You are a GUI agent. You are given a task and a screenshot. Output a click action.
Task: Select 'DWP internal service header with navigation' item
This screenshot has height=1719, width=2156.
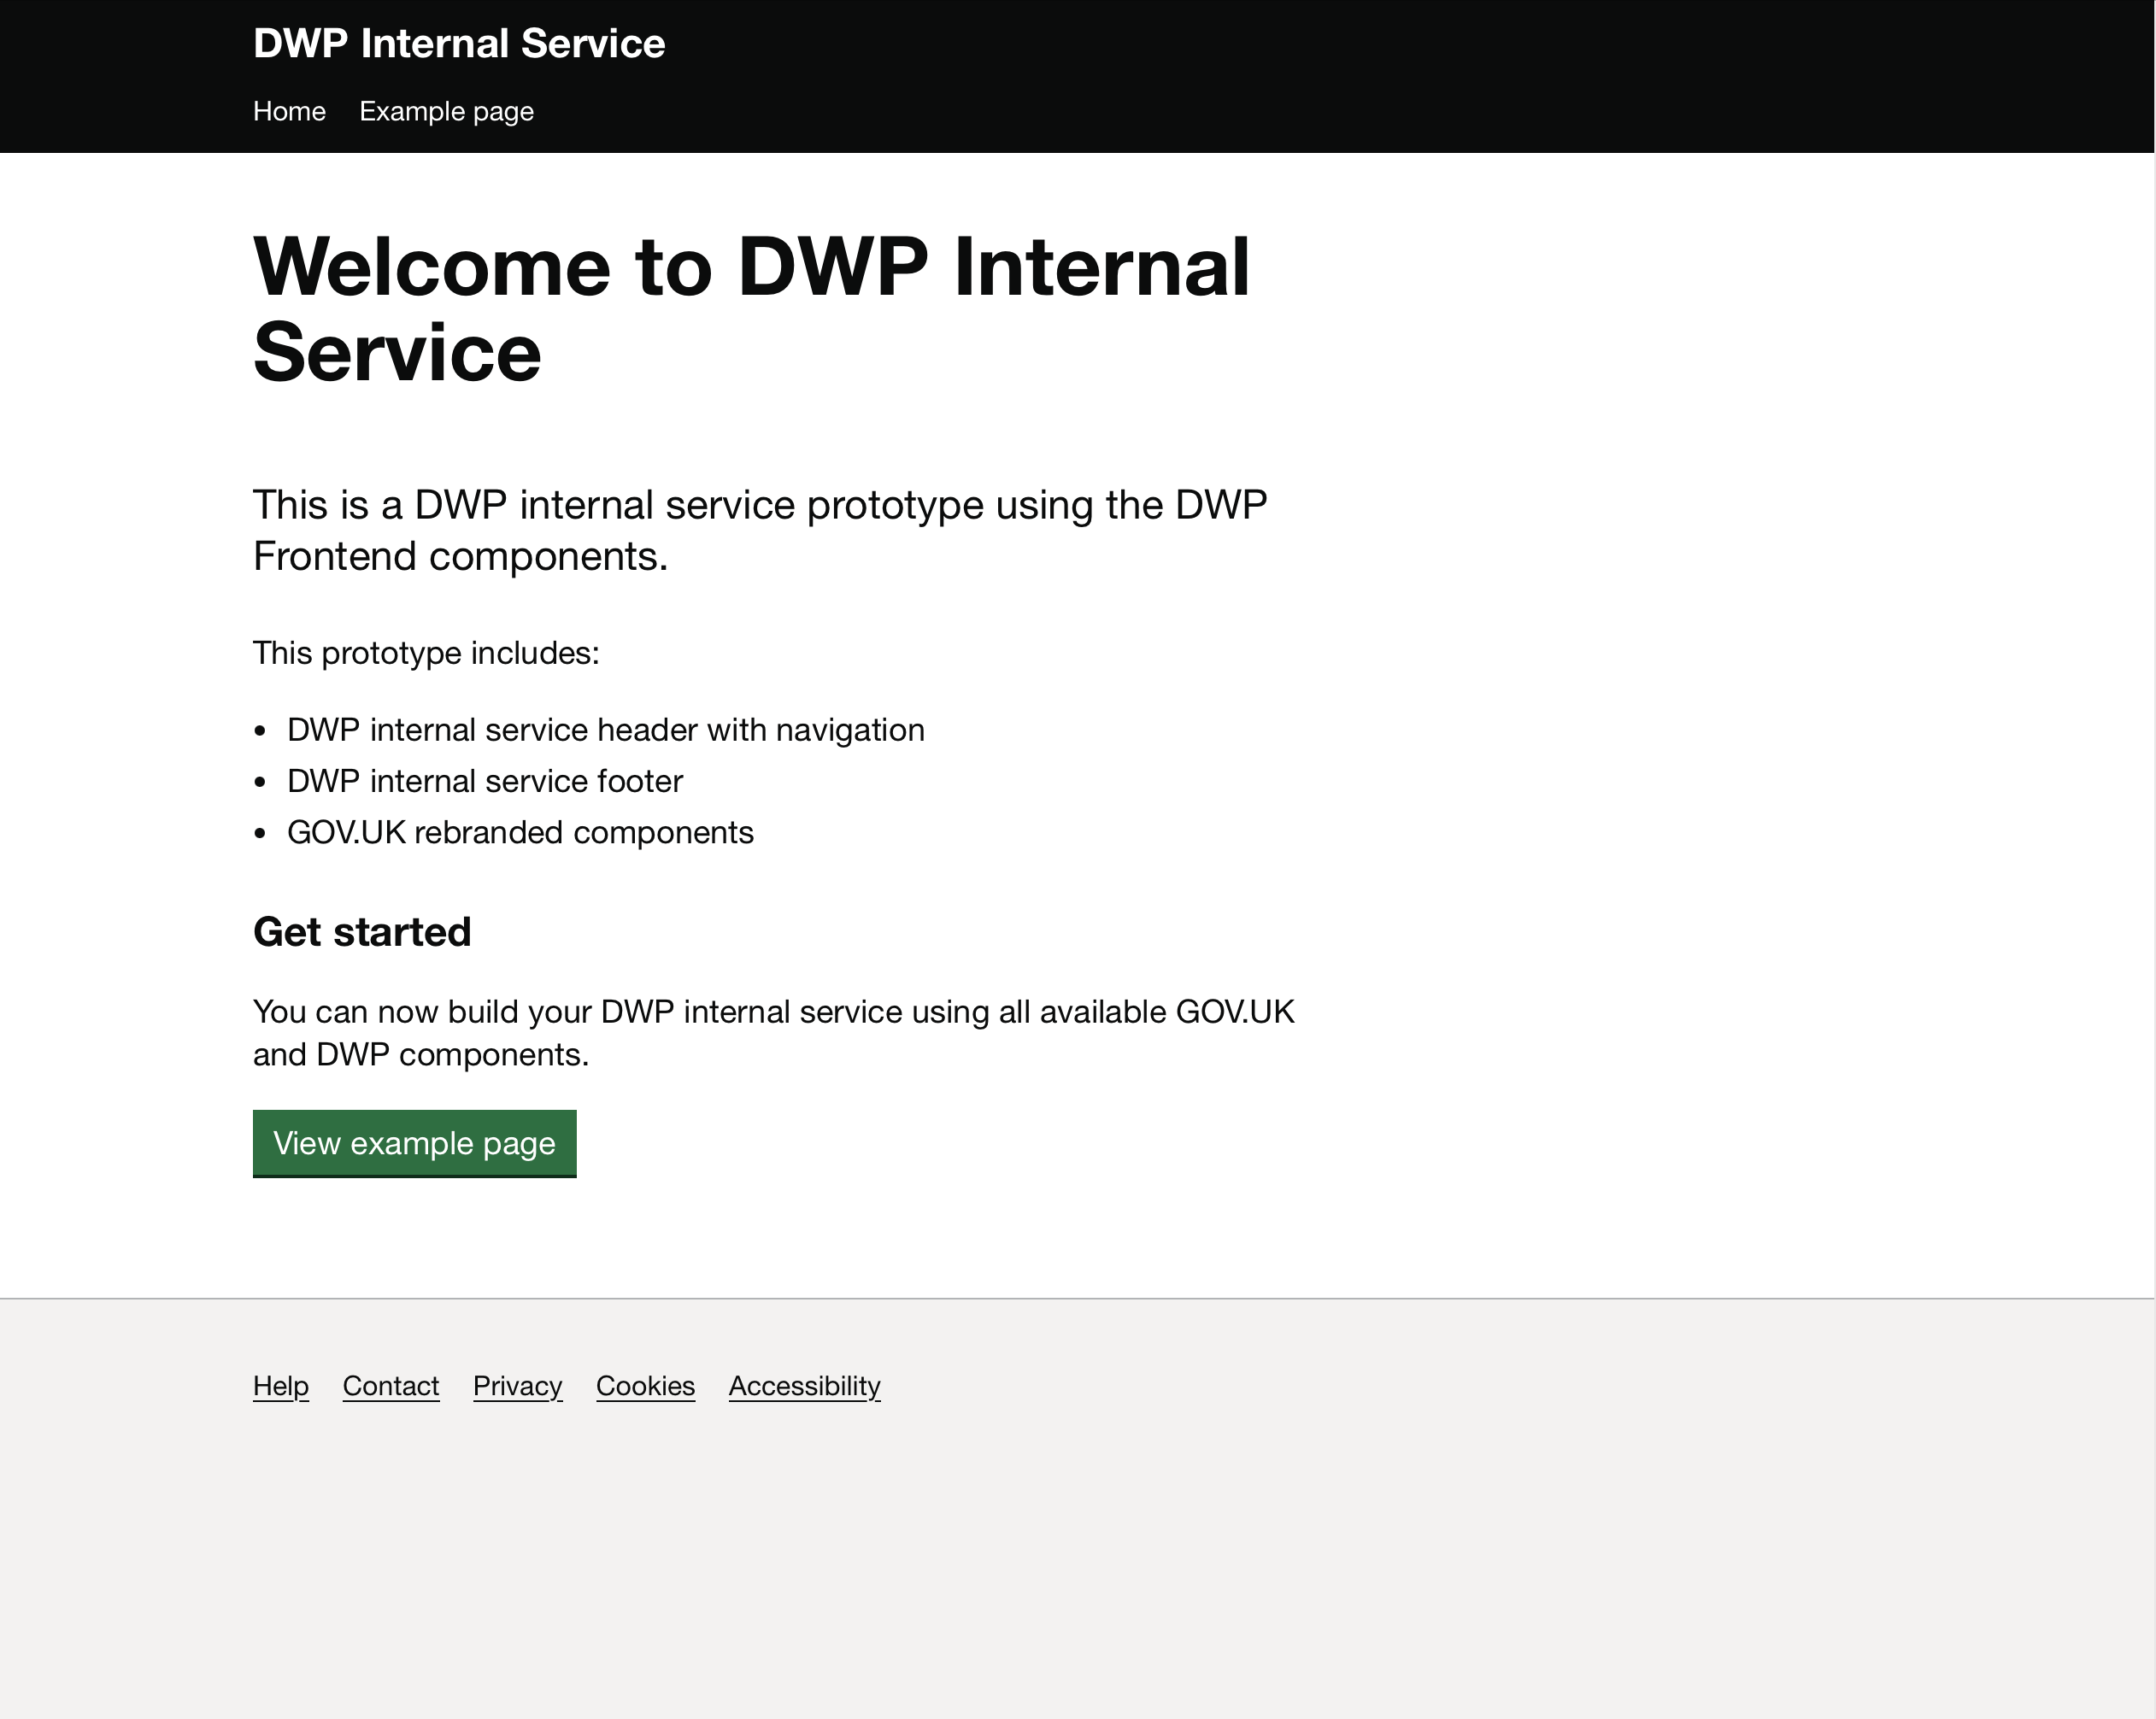click(x=605, y=730)
